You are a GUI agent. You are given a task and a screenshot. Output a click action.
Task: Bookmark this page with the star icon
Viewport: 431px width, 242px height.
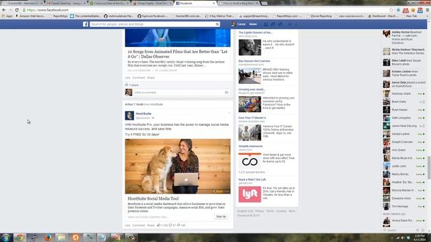click(x=391, y=10)
